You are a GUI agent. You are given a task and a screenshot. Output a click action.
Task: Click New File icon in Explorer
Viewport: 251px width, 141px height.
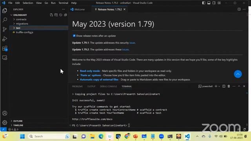[51, 15]
